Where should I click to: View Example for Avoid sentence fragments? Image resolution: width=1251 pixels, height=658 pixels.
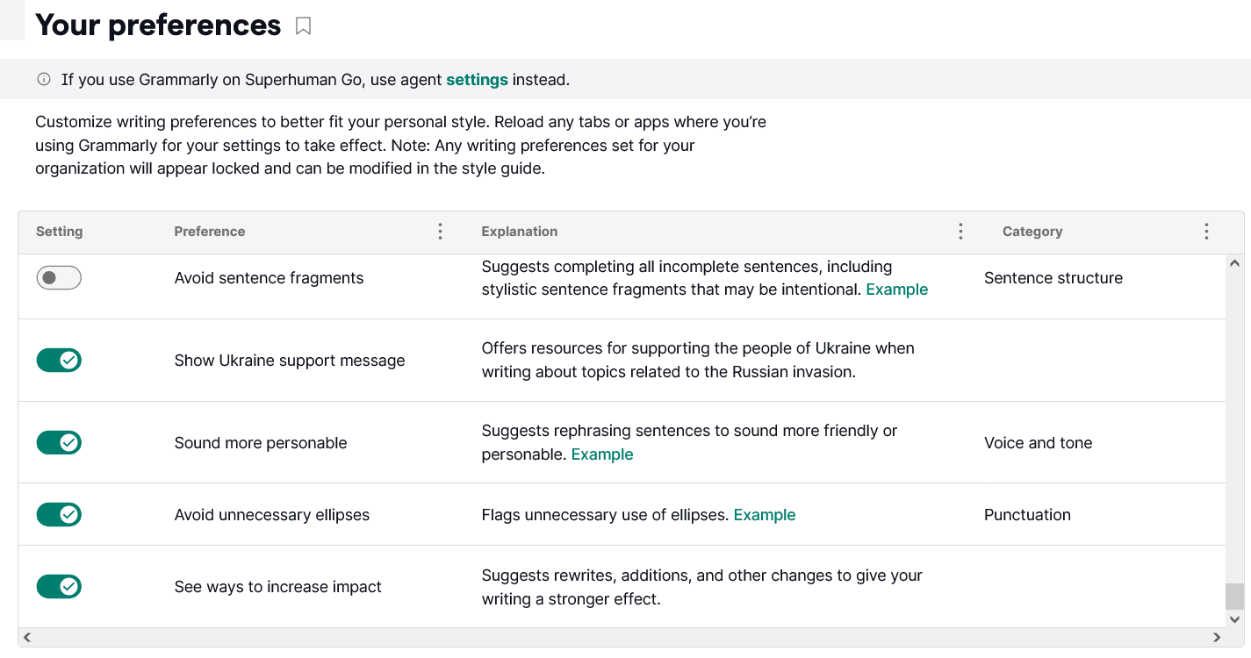tap(896, 290)
